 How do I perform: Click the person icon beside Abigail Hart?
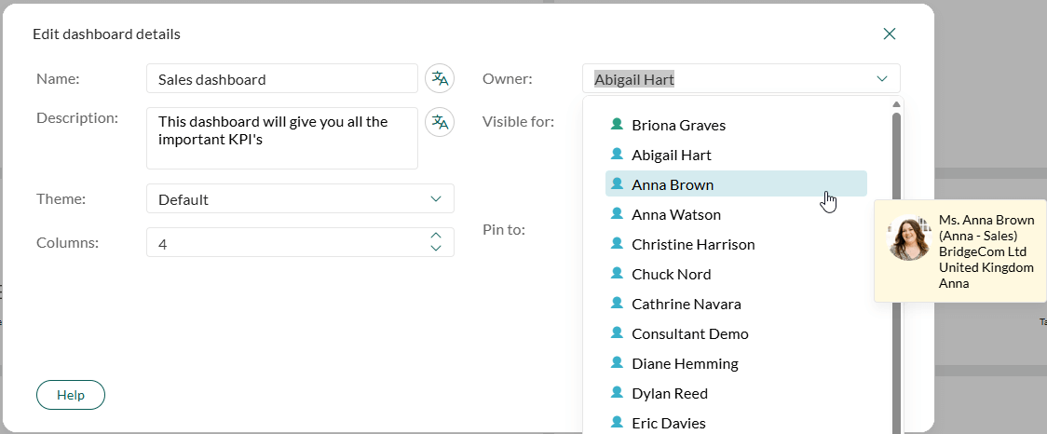coord(617,155)
